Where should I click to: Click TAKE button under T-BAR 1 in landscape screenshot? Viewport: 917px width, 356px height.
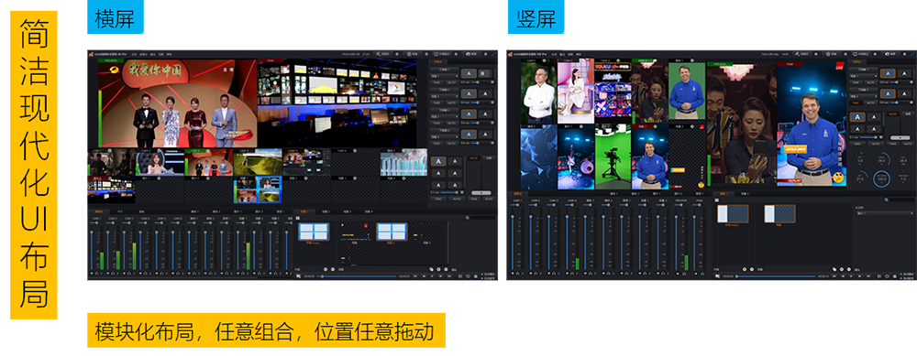click(436, 82)
